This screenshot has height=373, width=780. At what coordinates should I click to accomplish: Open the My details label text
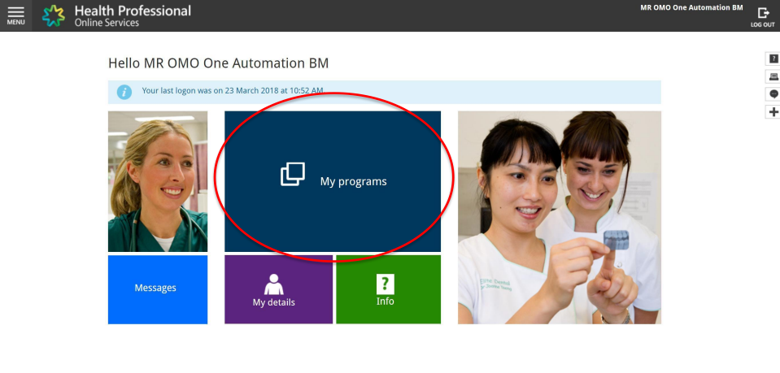point(274,303)
